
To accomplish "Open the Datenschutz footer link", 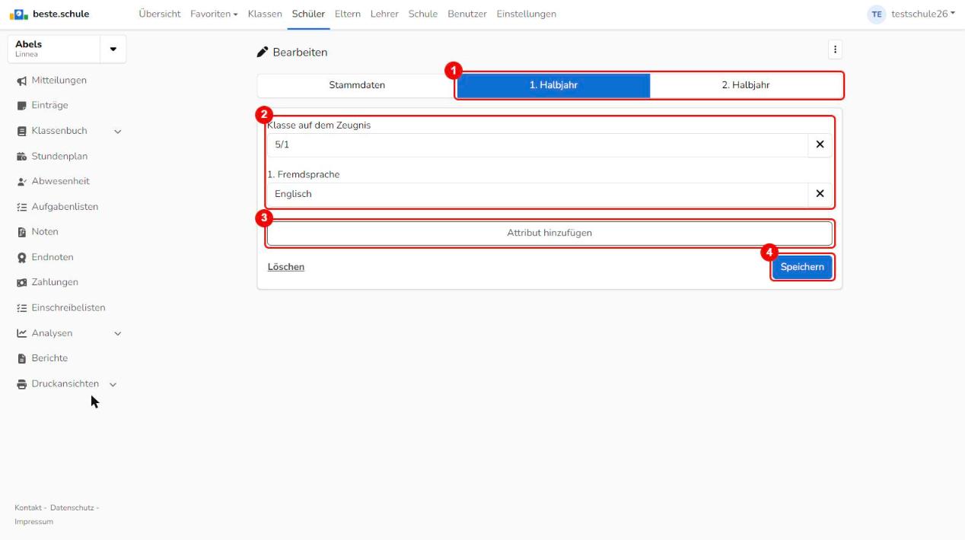I will [x=72, y=508].
